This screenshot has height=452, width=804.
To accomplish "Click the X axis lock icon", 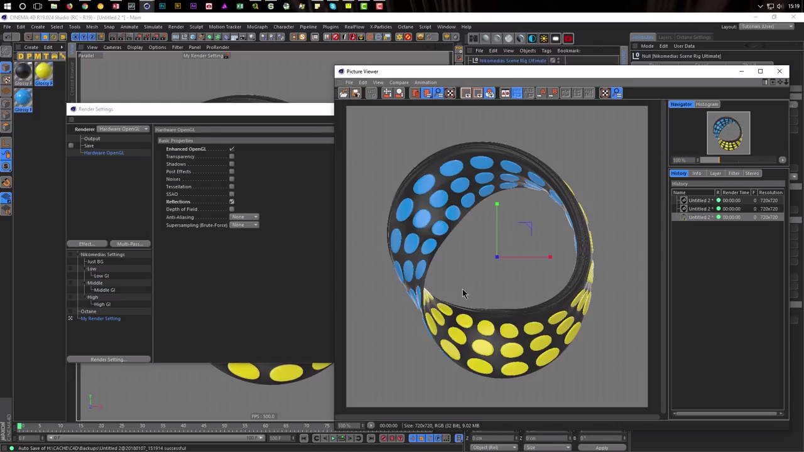I will (x=75, y=38).
